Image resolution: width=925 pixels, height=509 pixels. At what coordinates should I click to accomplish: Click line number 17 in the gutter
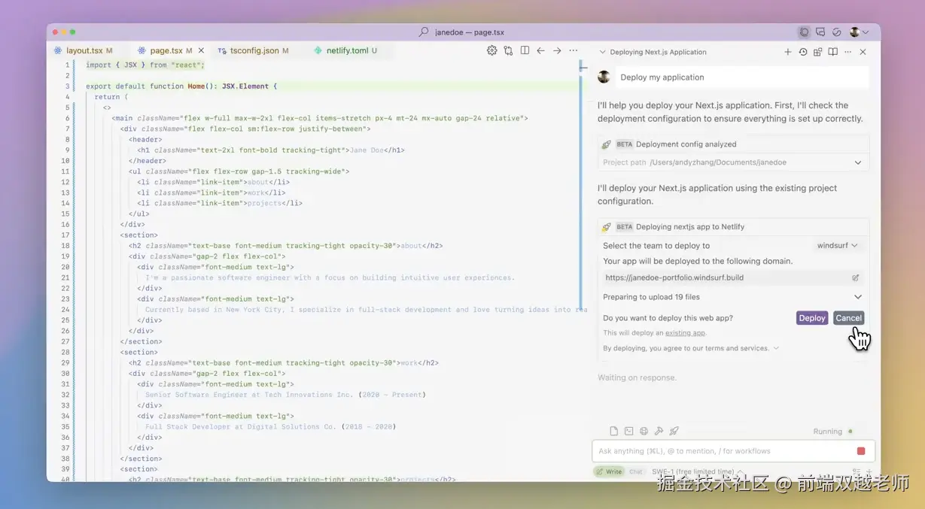click(66, 235)
